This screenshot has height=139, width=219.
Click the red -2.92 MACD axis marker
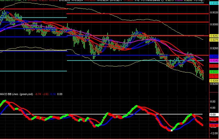coord(214,119)
